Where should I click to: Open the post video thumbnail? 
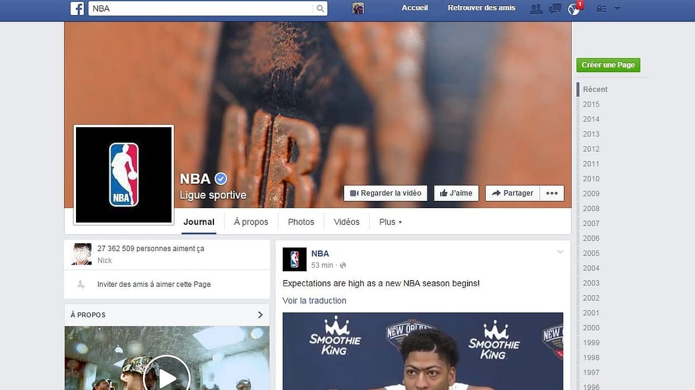423,351
